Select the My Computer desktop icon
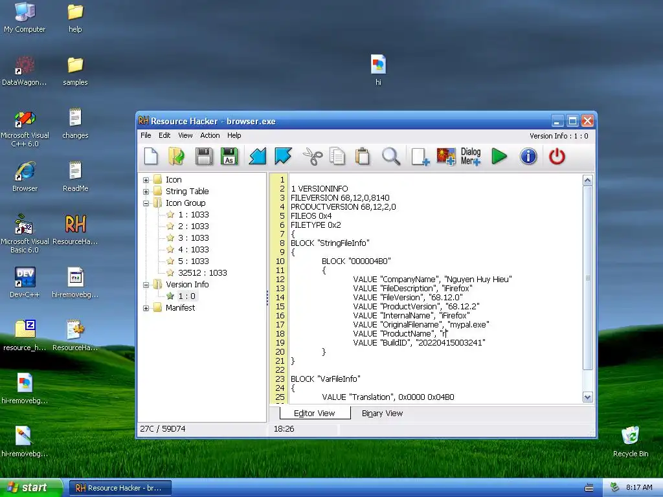 25,17
